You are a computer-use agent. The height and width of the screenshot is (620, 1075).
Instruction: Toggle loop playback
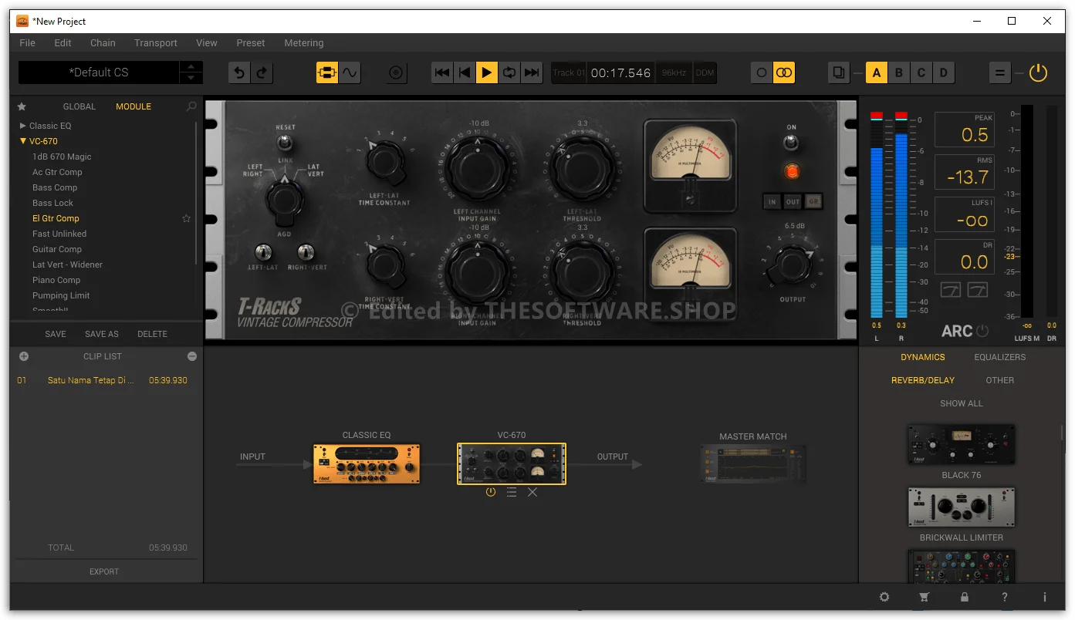coord(509,72)
